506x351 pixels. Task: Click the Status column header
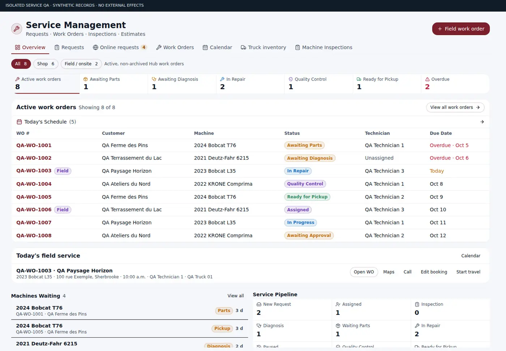292,133
